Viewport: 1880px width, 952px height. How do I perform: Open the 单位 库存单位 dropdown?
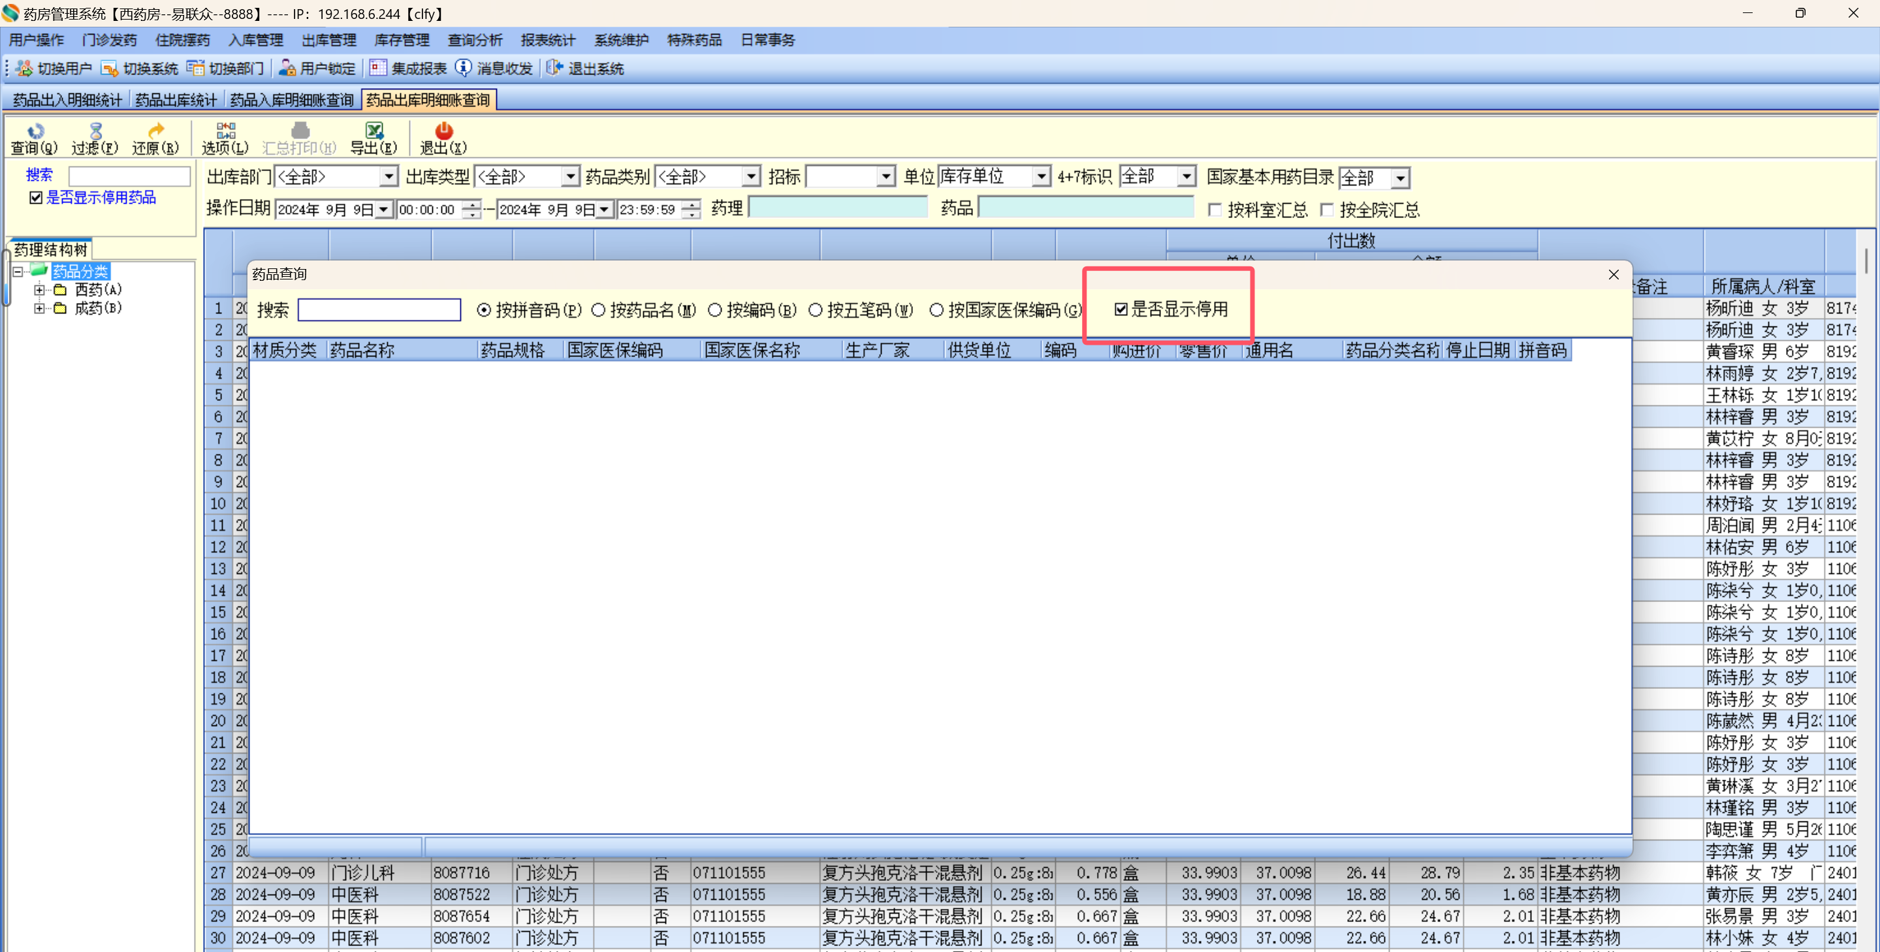pos(1042,177)
